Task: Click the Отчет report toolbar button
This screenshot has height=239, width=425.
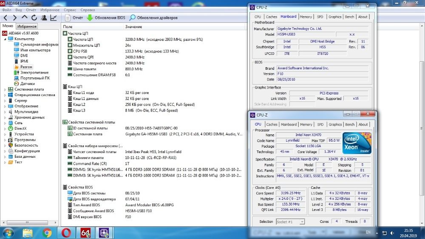Action: pos(74,18)
